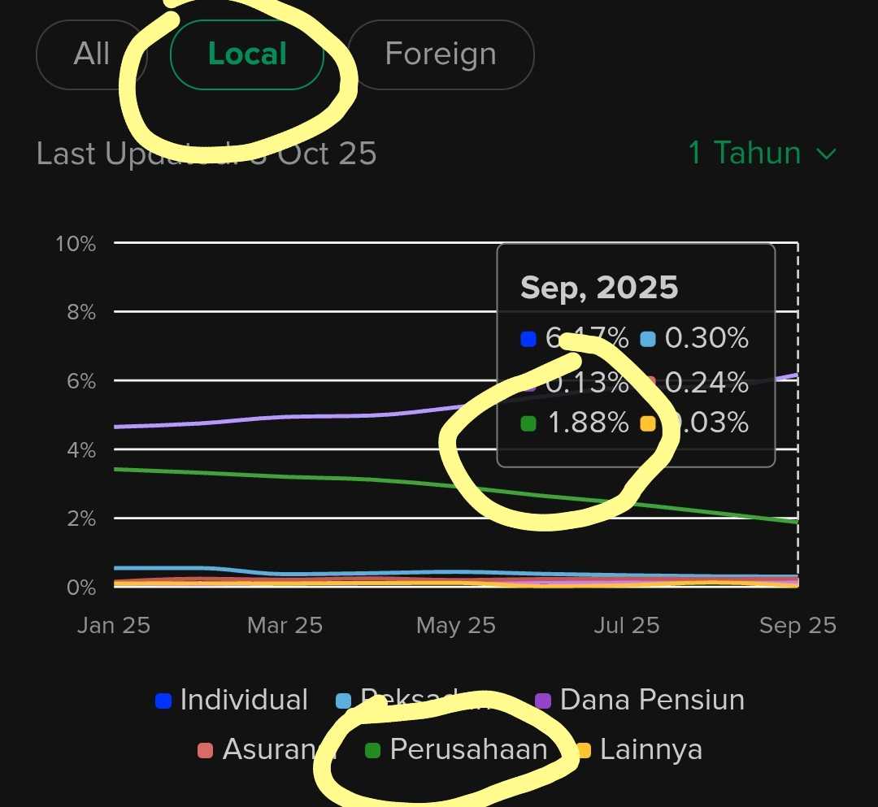Toggle the Perusahaan series label

(x=468, y=749)
